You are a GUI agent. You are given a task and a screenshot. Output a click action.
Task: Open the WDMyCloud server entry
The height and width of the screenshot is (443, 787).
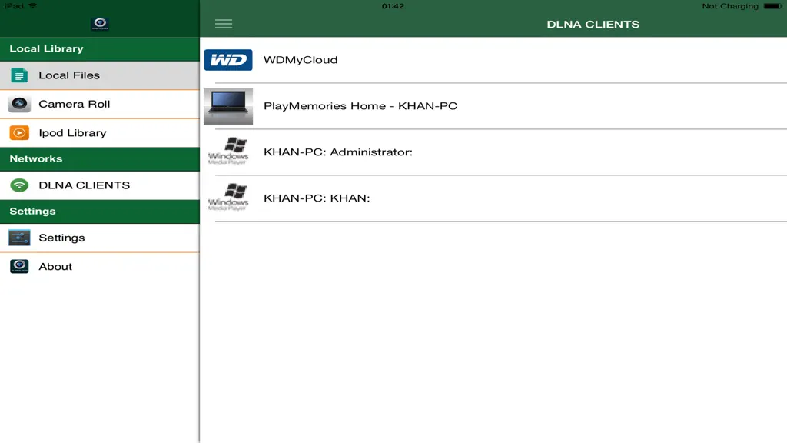pos(493,60)
